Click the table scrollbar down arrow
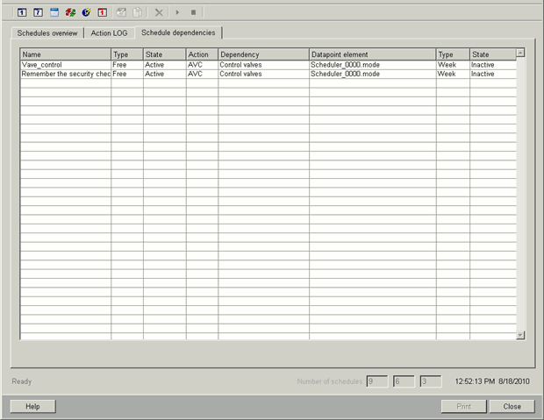The image size is (544, 420). point(520,334)
